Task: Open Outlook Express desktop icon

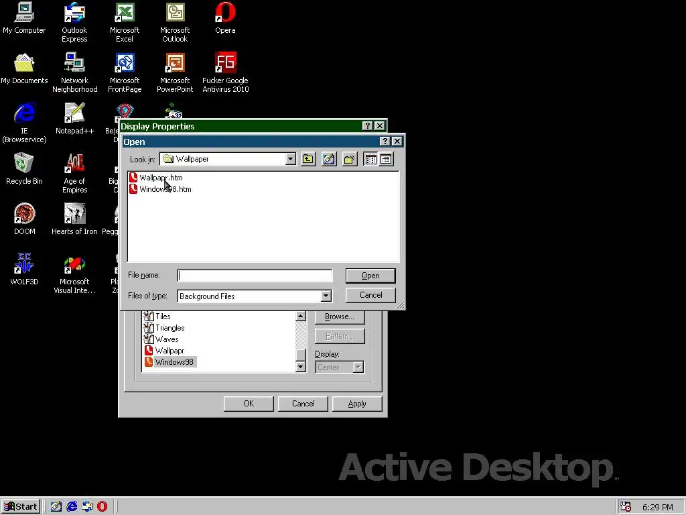Action: pos(74,23)
